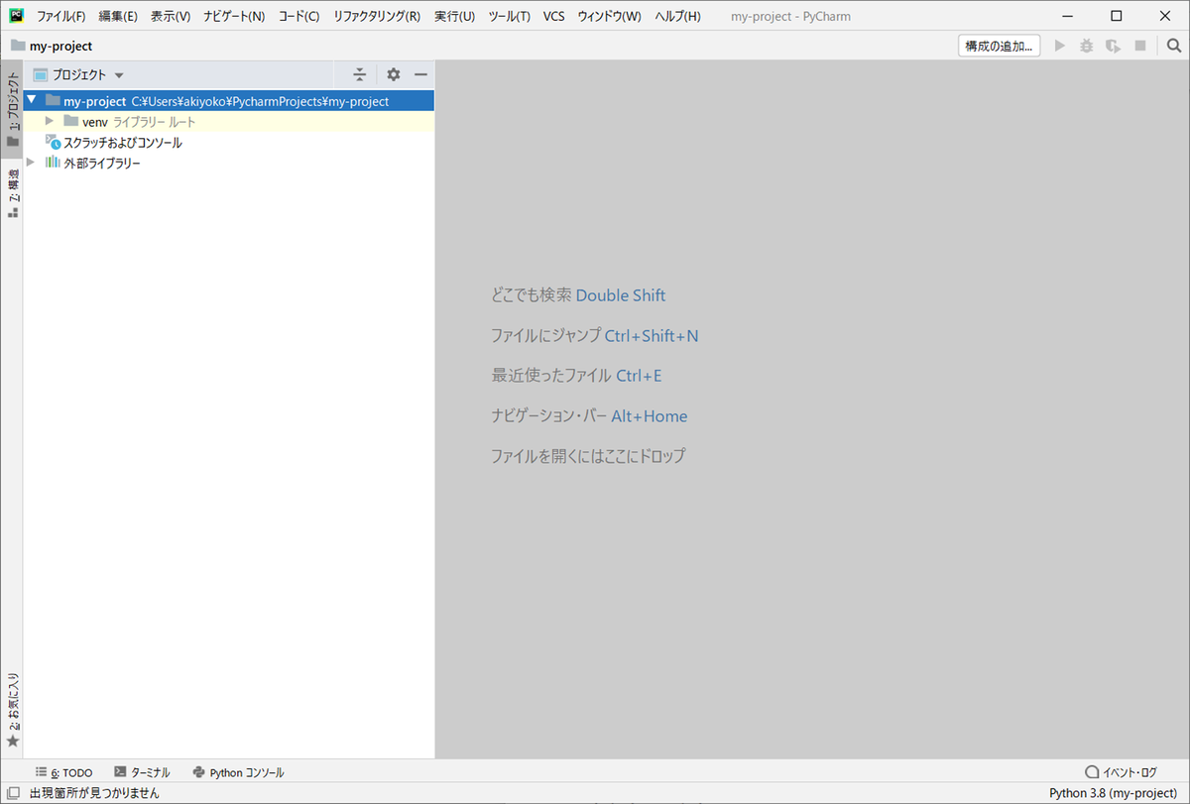Click the Run with Coverage icon

[1114, 46]
